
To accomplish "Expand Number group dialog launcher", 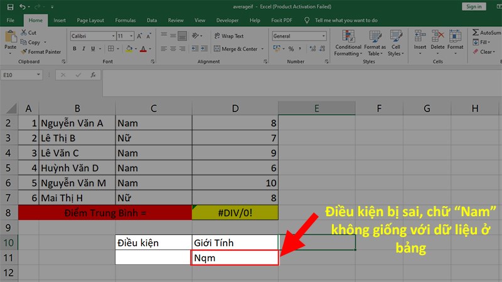I will click(x=326, y=61).
